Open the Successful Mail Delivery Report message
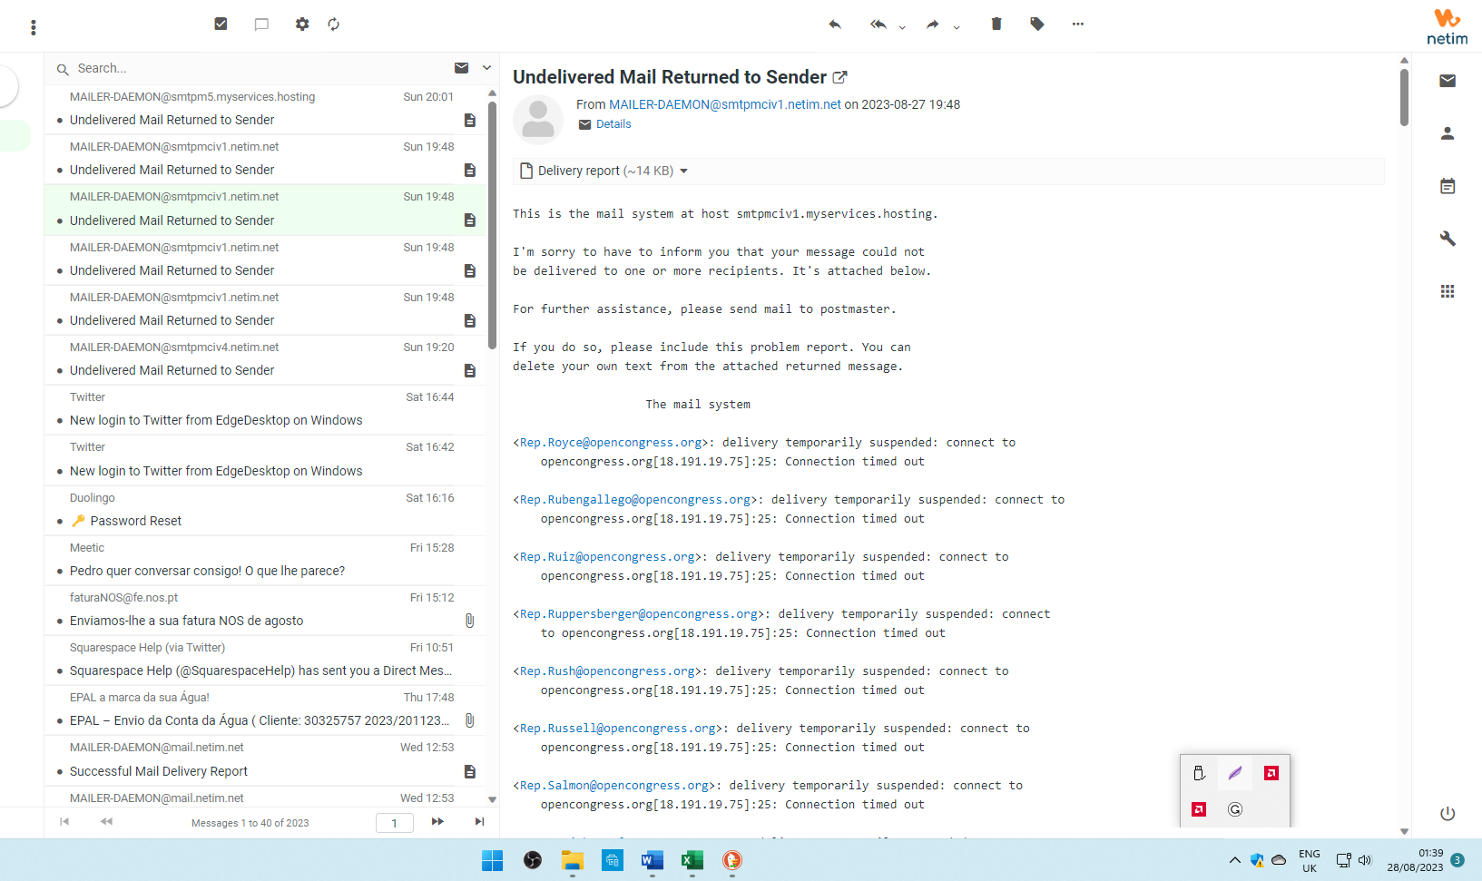 (265, 760)
